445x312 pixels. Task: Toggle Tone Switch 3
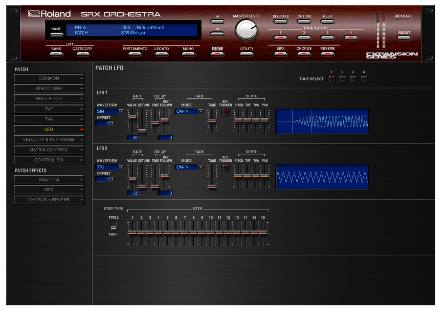[327, 37]
